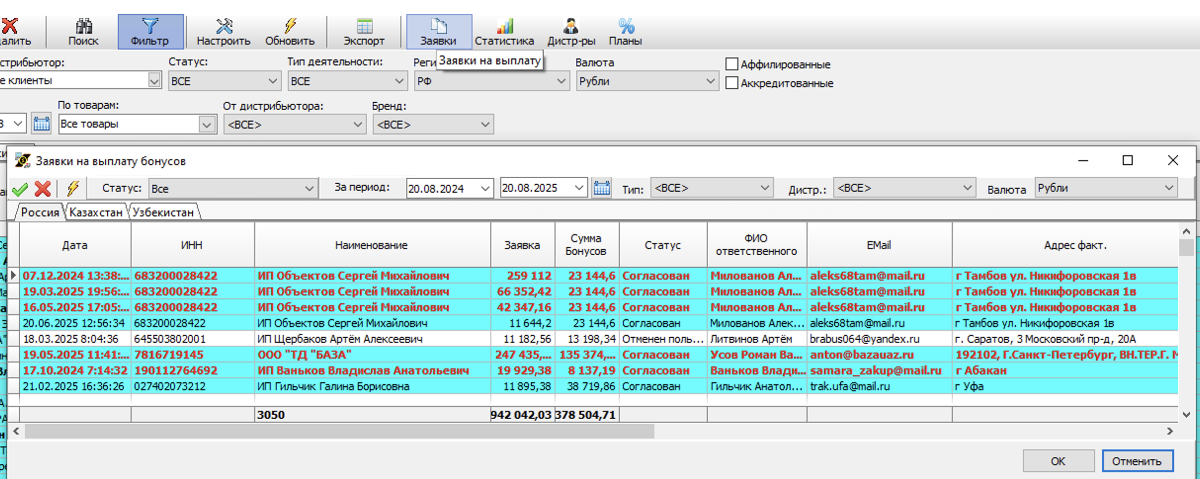The image size is (1200, 479).
Task: Open the dialog Статус dropdown
Action: pyautogui.click(x=233, y=189)
